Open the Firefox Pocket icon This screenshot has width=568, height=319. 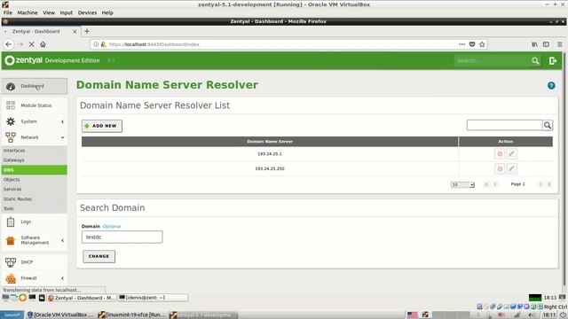point(472,44)
